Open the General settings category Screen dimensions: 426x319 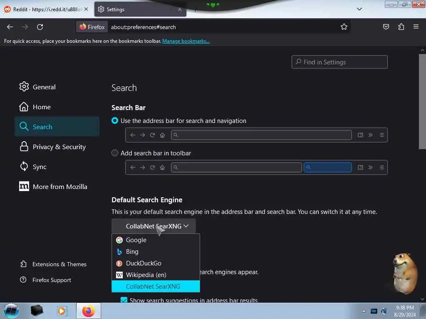click(x=57, y=87)
